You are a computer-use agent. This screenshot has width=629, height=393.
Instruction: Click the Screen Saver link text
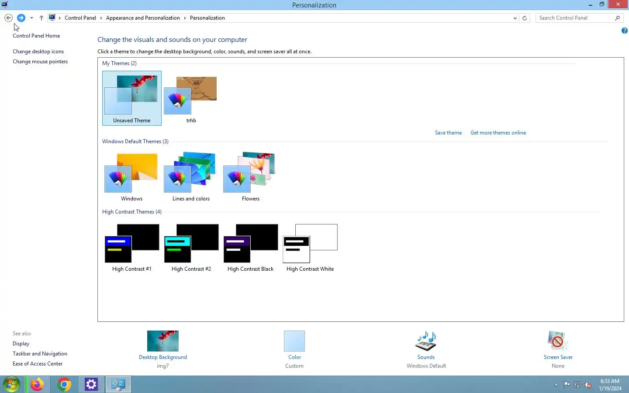pos(558,357)
